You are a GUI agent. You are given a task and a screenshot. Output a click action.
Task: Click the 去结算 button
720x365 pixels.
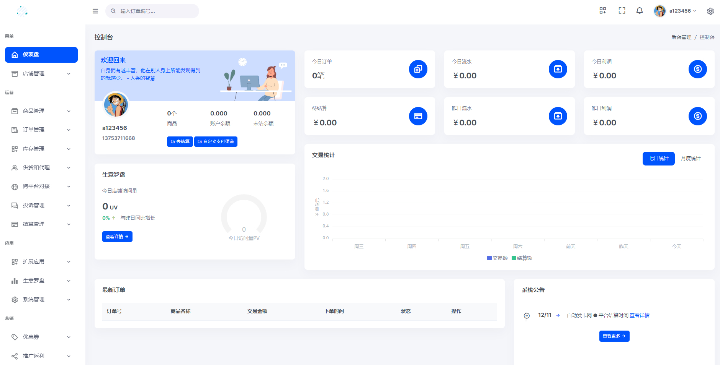(x=180, y=141)
